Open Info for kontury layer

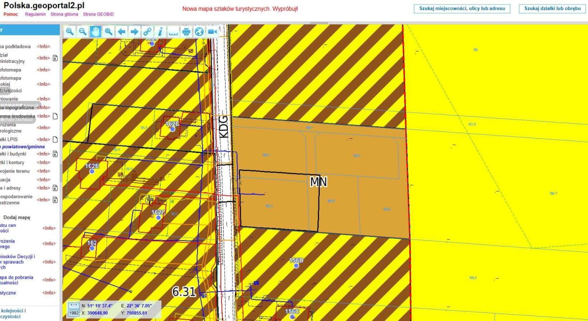pyautogui.click(x=43, y=163)
